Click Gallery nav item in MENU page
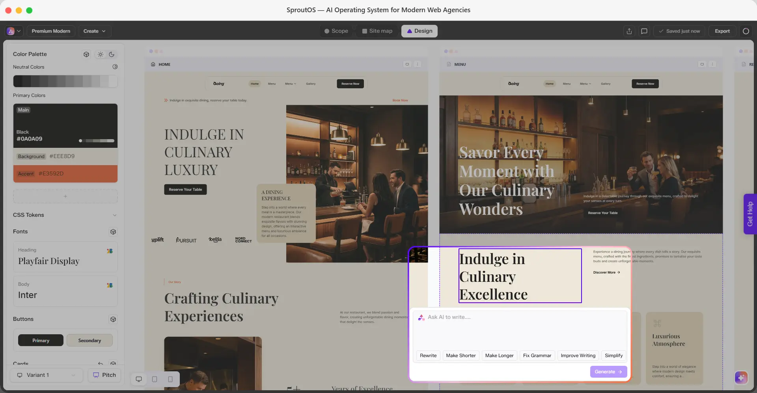 tap(606, 84)
